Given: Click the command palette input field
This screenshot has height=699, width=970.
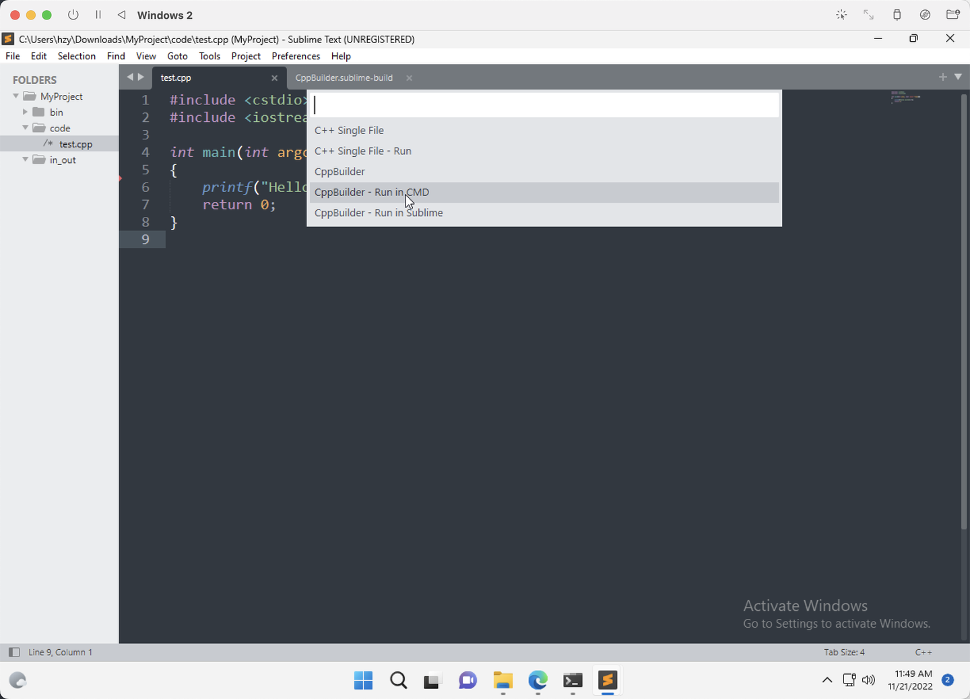Looking at the screenshot, I should 544,104.
